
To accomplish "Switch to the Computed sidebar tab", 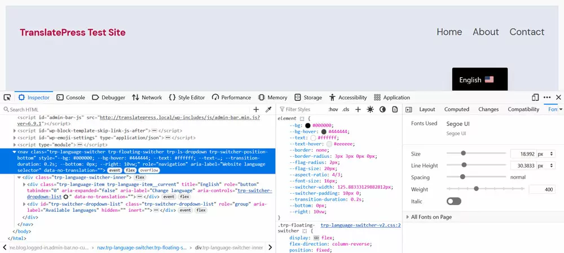I will (x=457, y=110).
